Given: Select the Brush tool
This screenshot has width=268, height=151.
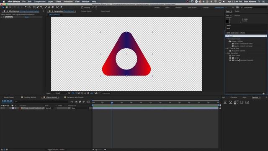Looking at the screenshot, I should 46,8.
